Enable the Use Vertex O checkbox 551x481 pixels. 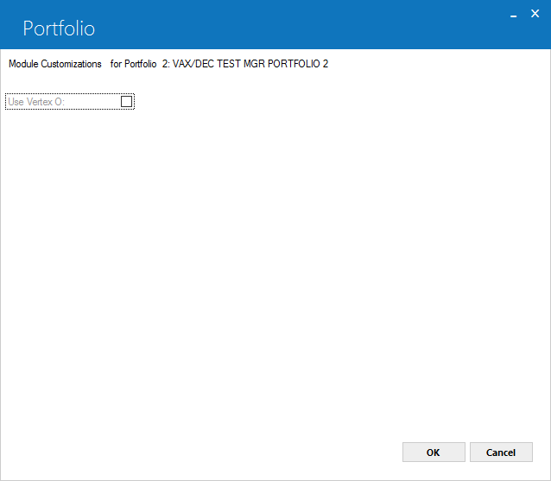tap(126, 102)
